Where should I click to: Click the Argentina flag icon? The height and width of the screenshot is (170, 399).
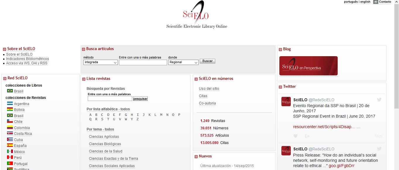[x=10, y=104]
